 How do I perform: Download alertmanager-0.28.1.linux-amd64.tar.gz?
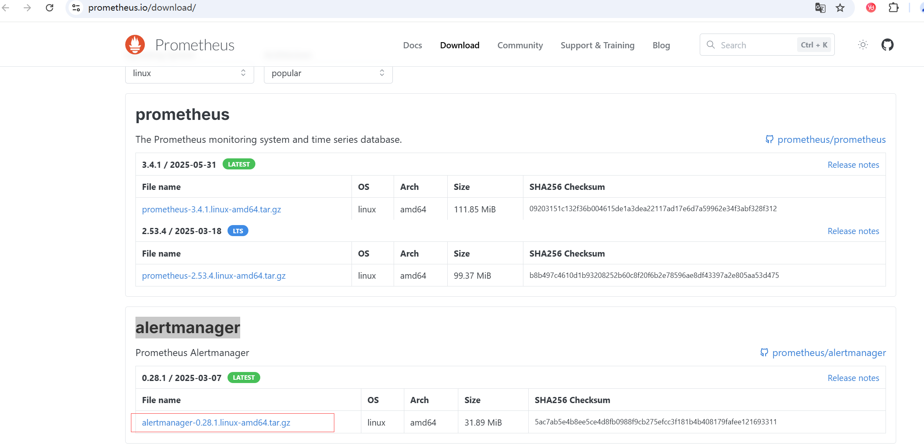coord(216,423)
